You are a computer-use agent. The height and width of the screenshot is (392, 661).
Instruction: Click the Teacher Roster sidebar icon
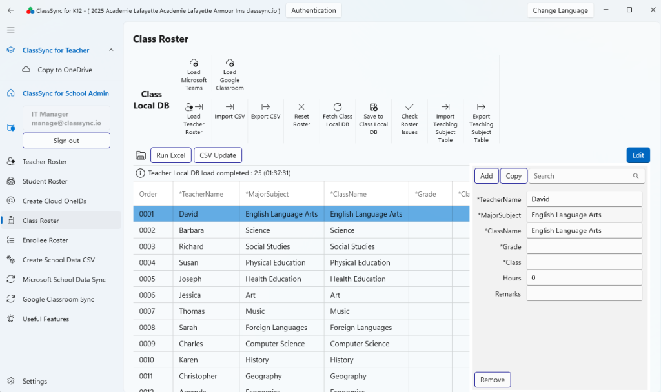click(x=11, y=162)
